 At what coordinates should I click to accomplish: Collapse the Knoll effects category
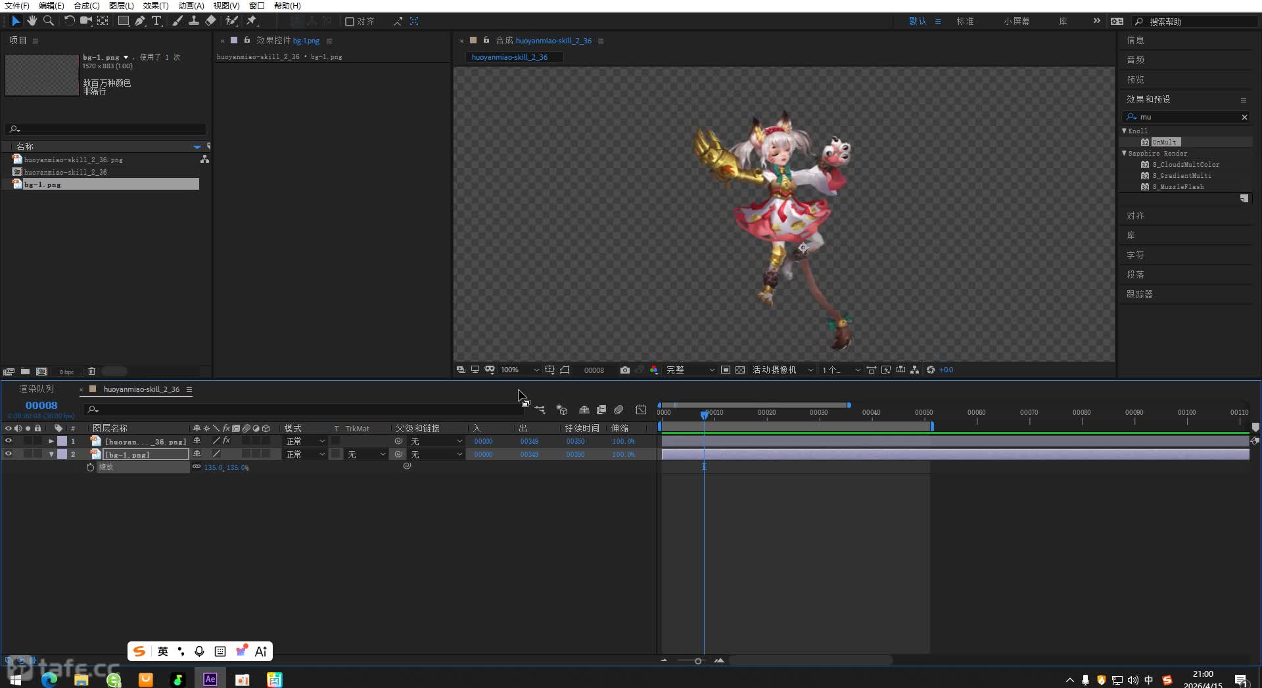[1124, 131]
